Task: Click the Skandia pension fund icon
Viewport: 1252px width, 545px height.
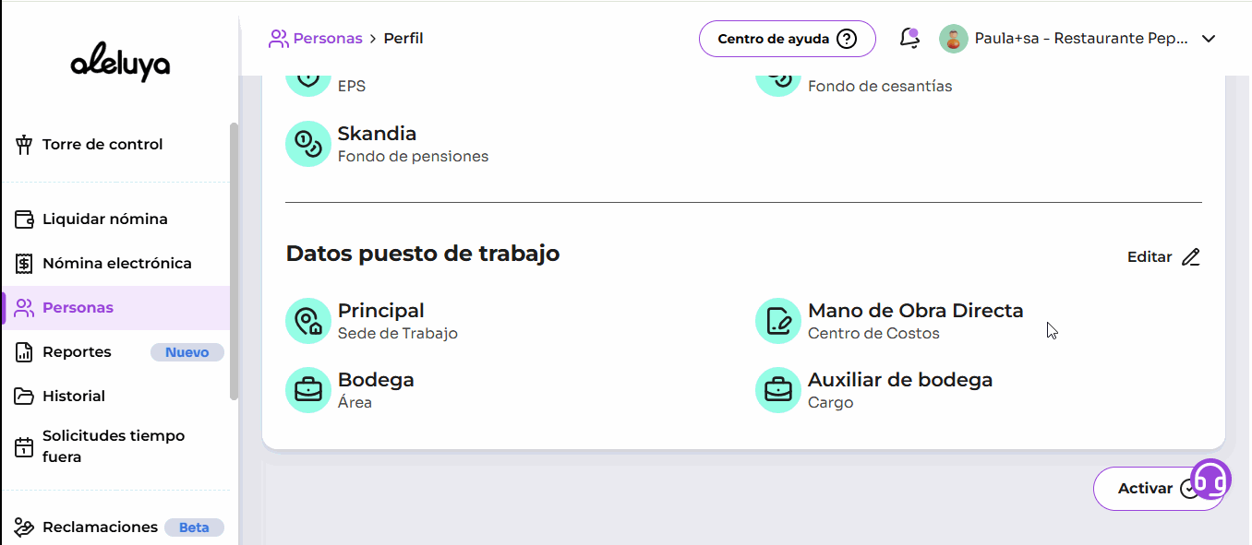Action: tap(308, 144)
